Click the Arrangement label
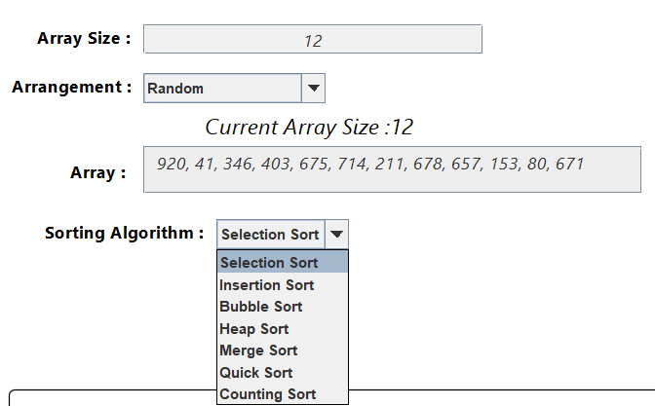 (x=71, y=88)
